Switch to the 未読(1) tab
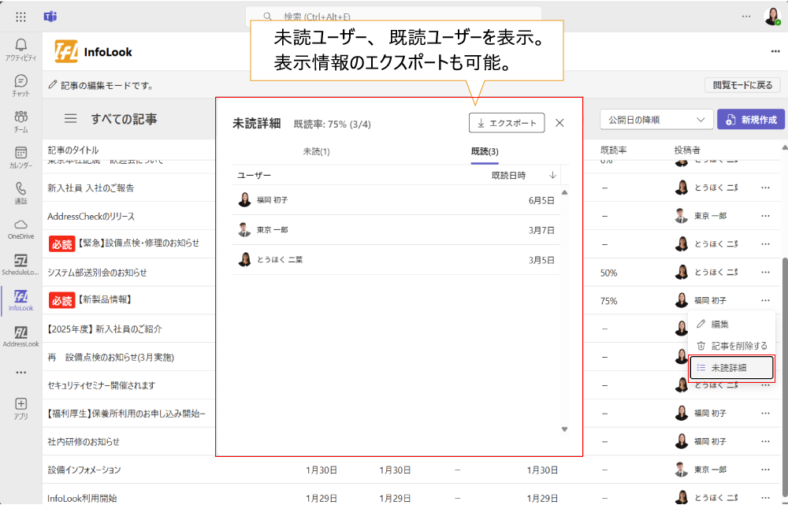The image size is (788, 505). pos(316,151)
